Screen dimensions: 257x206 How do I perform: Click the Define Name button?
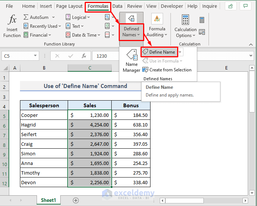pyautogui.click(x=159, y=52)
